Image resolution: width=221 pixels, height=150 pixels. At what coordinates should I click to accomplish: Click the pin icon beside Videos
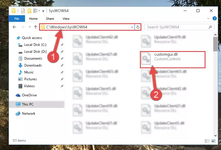pyautogui.click(x=62, y=86)
